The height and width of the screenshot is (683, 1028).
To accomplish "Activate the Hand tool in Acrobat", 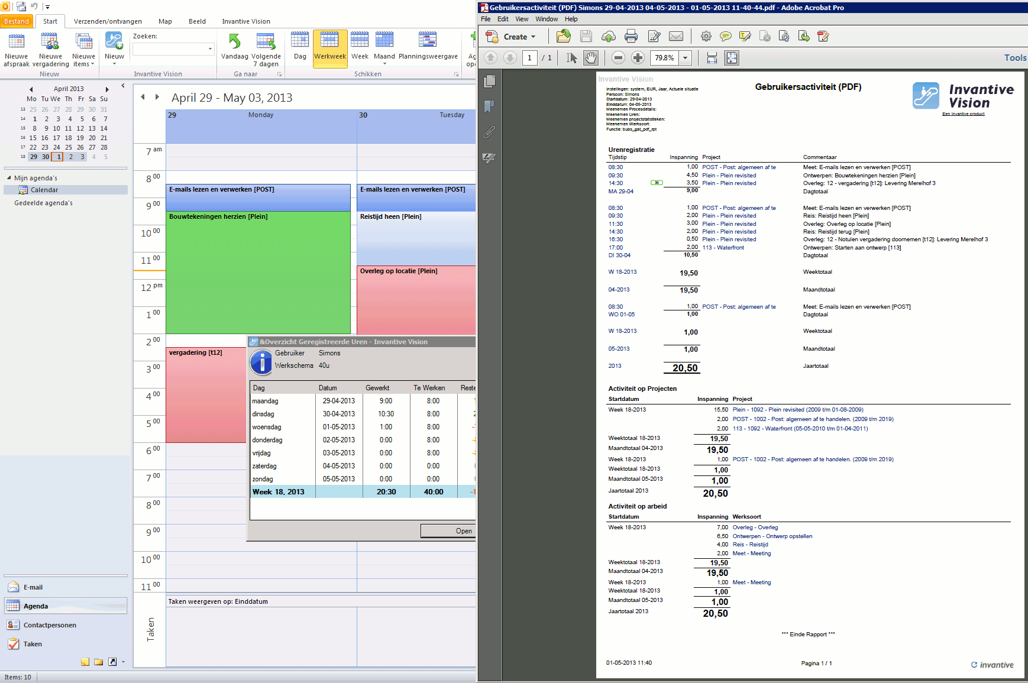I will tap(590, 58).
